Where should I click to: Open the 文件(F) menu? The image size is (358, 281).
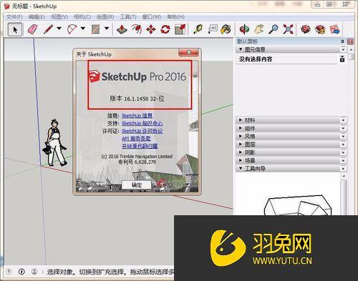(14, 17)
